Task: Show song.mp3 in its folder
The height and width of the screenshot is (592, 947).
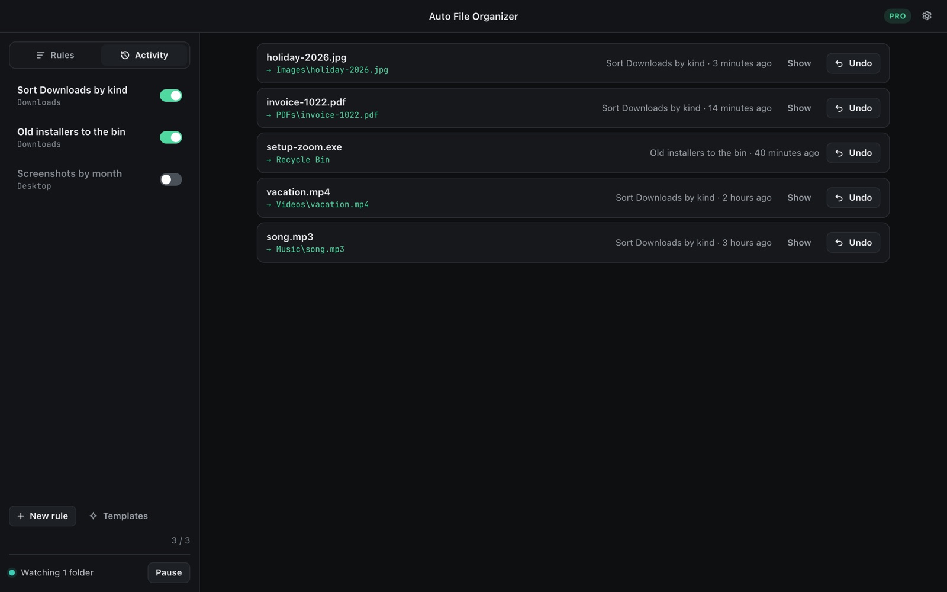Action: 799,242
